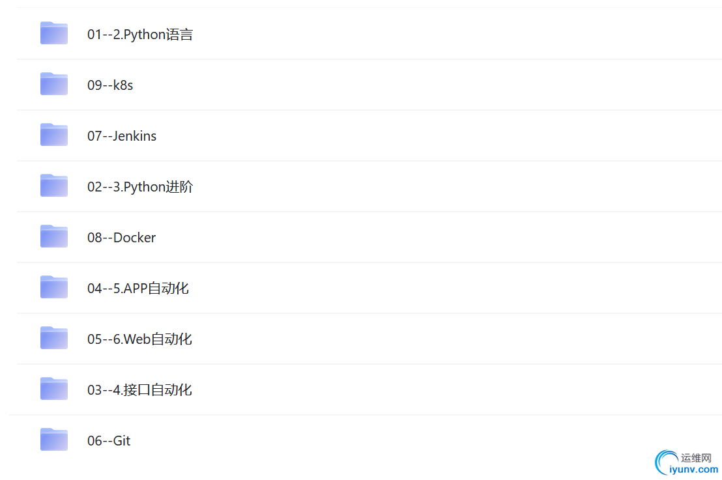Open the 01--2.Python语言 folder name
This screenshot has height=480, width=722.
(140, 35)
